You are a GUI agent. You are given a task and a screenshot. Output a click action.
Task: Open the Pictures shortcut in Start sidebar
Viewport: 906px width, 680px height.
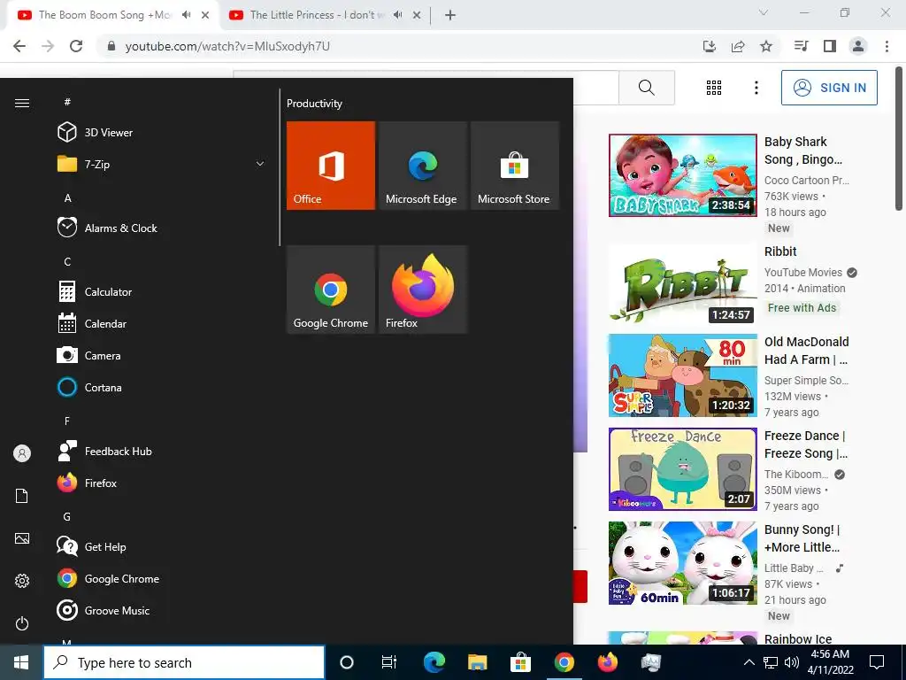point(22,538)
